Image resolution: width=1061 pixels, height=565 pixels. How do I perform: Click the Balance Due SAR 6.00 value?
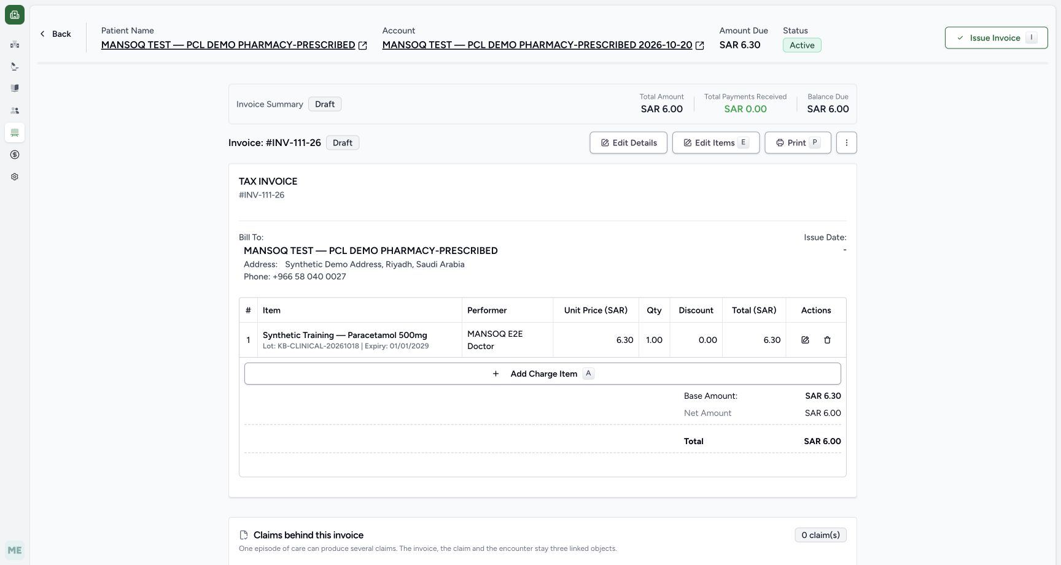pyautogui.click(x=828, y=109)
